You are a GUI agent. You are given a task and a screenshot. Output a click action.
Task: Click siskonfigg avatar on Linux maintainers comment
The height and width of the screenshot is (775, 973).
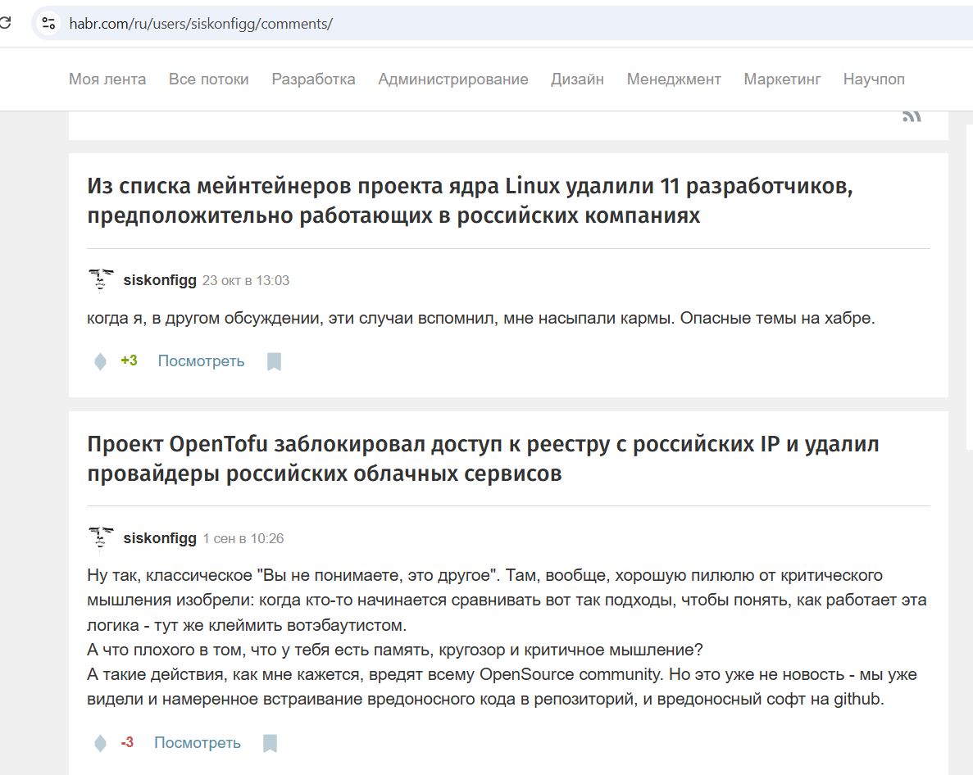pyautogui.click(x=101, y=280)
